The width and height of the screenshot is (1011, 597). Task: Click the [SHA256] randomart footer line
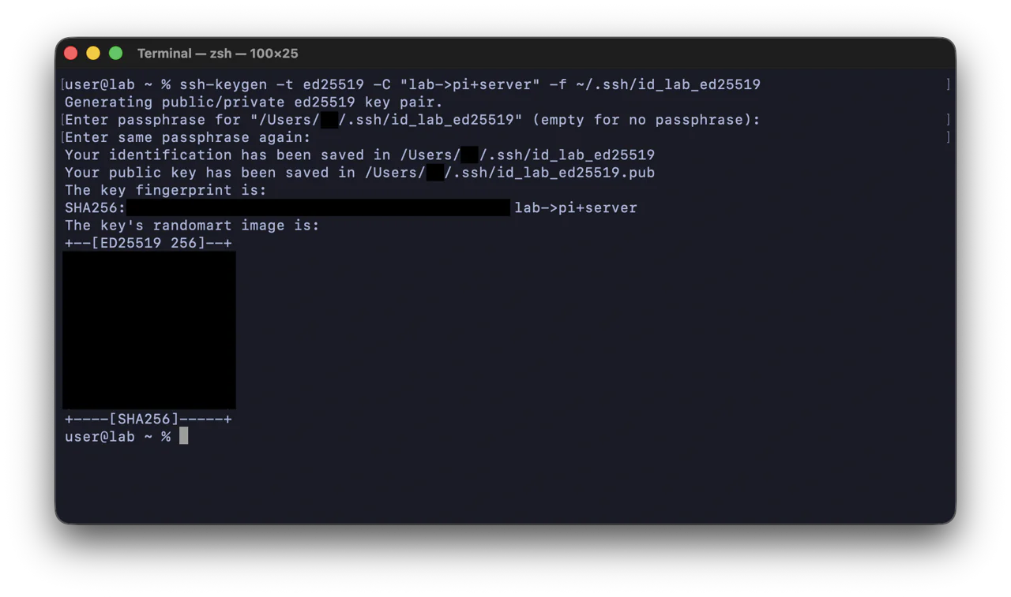coord(148,419)
